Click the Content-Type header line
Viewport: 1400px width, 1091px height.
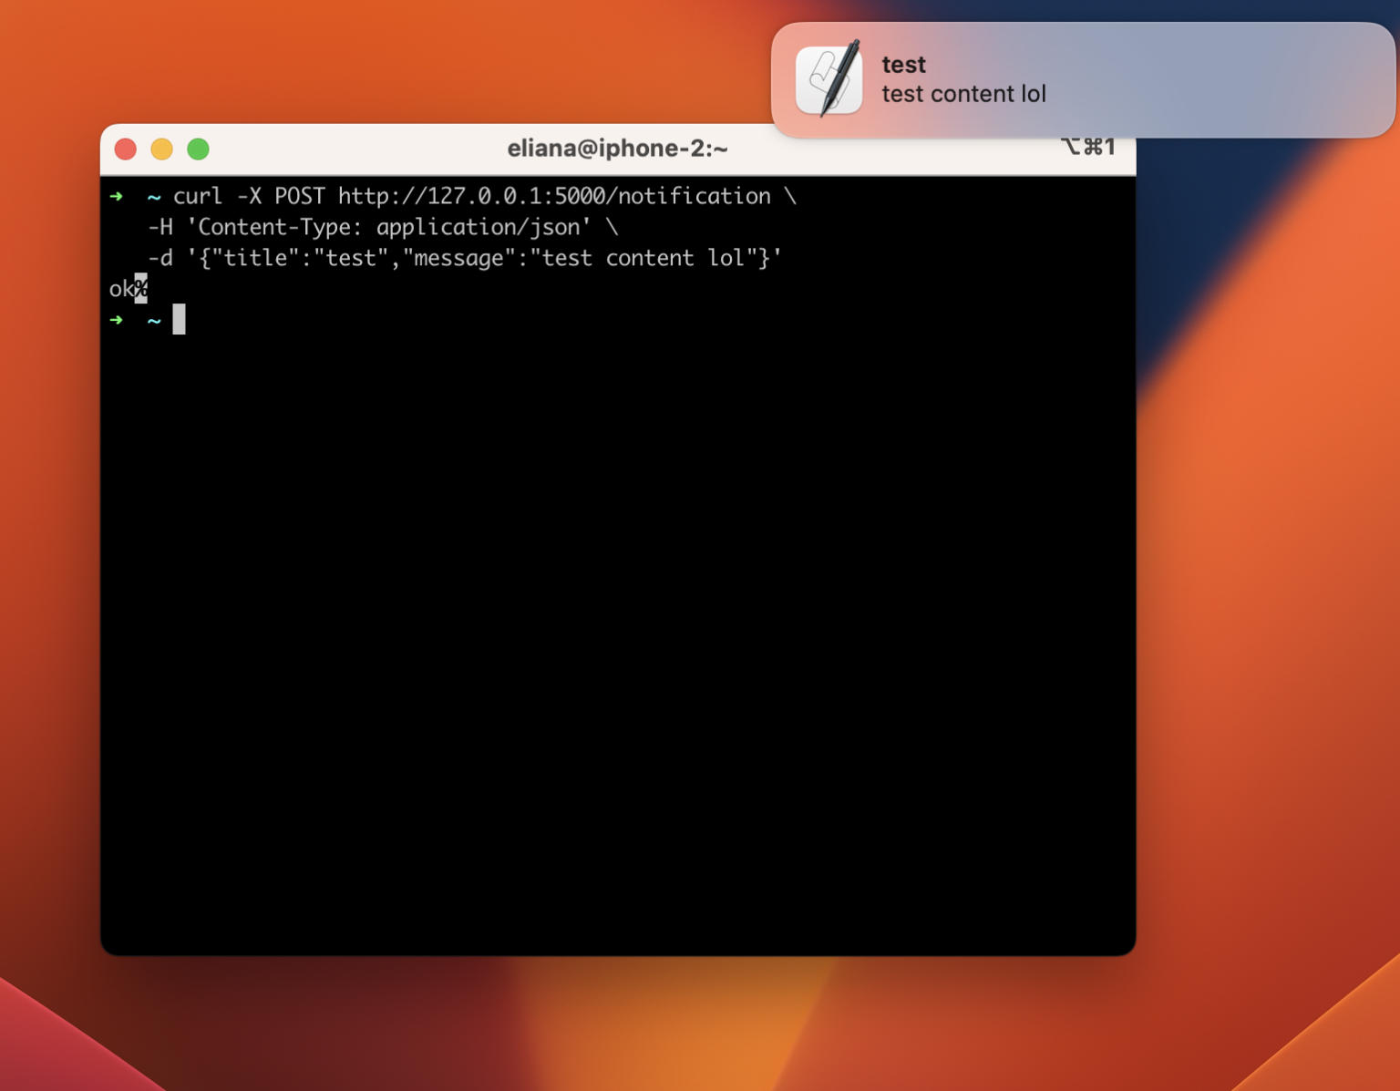tap(381, 227)
